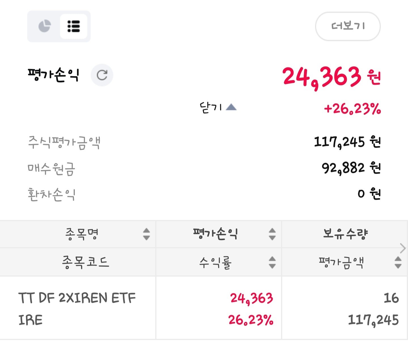Select the 주식평가금액 row
Screen dimensions: 408x345
pyautogui.click(x=204, y=142)
